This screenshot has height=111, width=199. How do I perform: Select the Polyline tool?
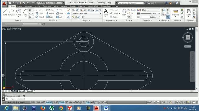pos(11,12)
